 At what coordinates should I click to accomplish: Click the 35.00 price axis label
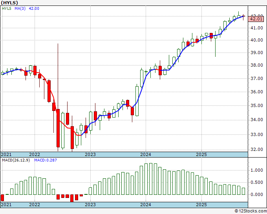click(x=257, y=105)
